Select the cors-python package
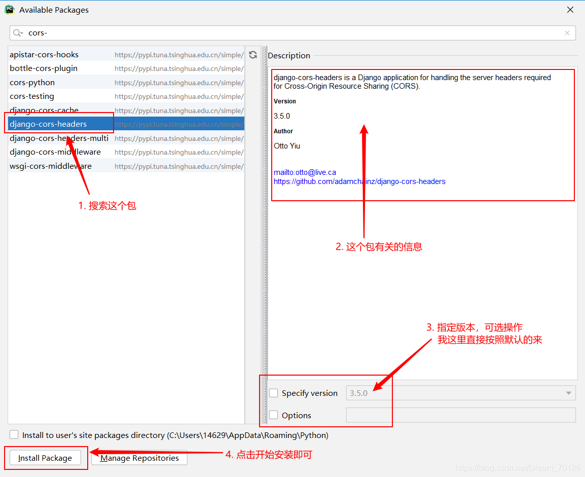The image size is (585, 477). tap(126, 83)
